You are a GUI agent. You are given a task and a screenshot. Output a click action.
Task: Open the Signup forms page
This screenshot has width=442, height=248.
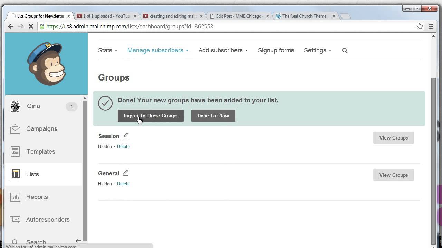276,50
